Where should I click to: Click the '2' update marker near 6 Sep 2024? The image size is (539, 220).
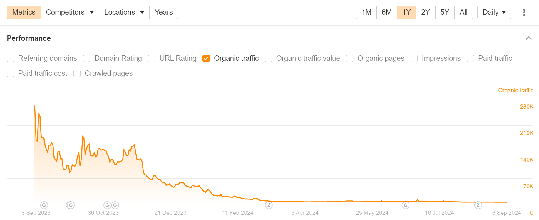(478, 205)
